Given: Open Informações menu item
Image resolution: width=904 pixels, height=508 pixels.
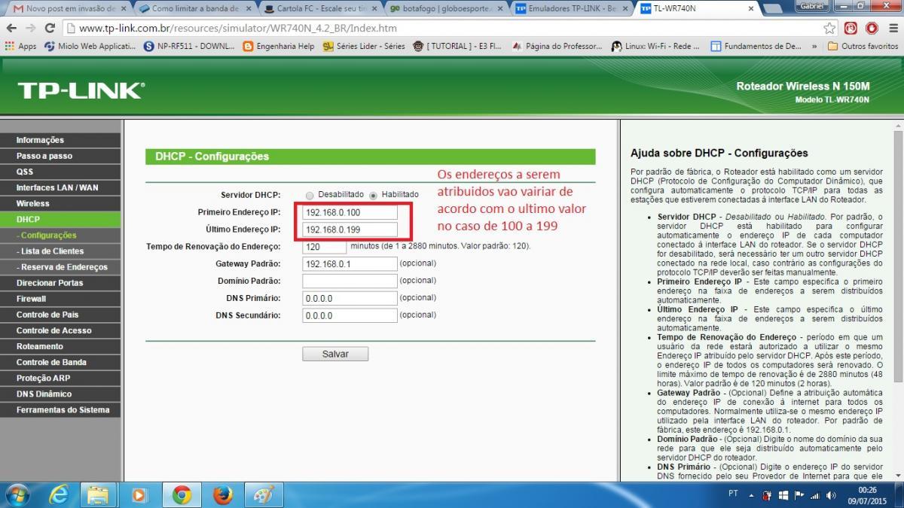Looking at the screenshot, I should click(x=60, y=140).
